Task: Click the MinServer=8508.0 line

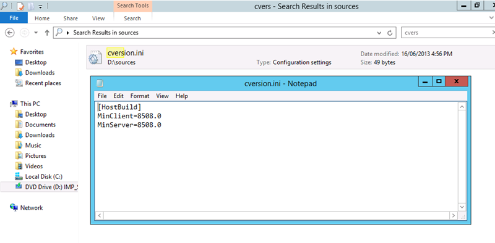Action: pos(129,125)
